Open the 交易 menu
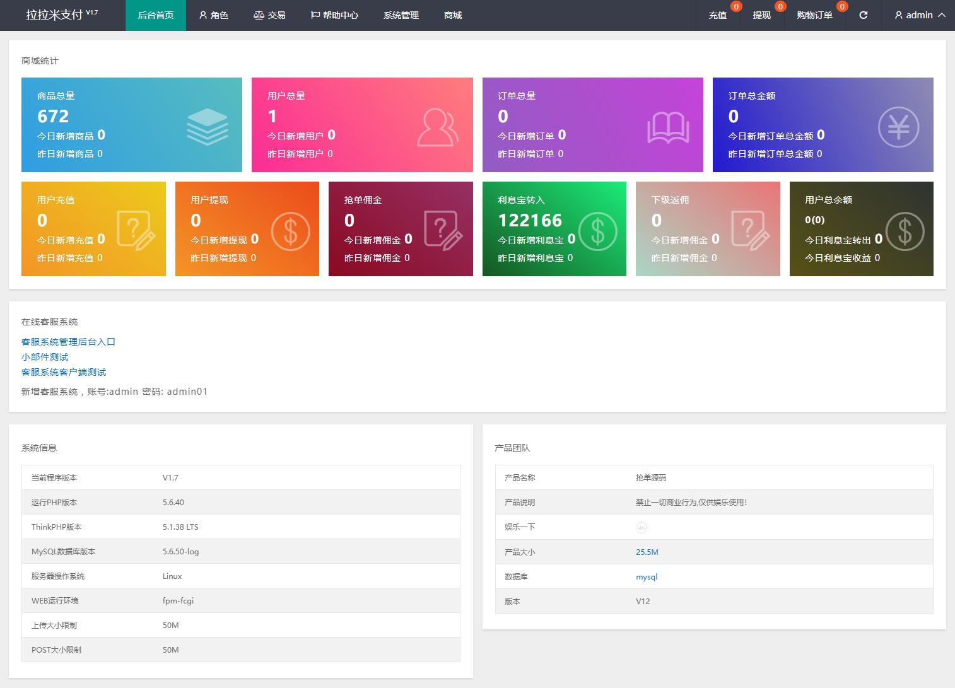 pos(269,15)
